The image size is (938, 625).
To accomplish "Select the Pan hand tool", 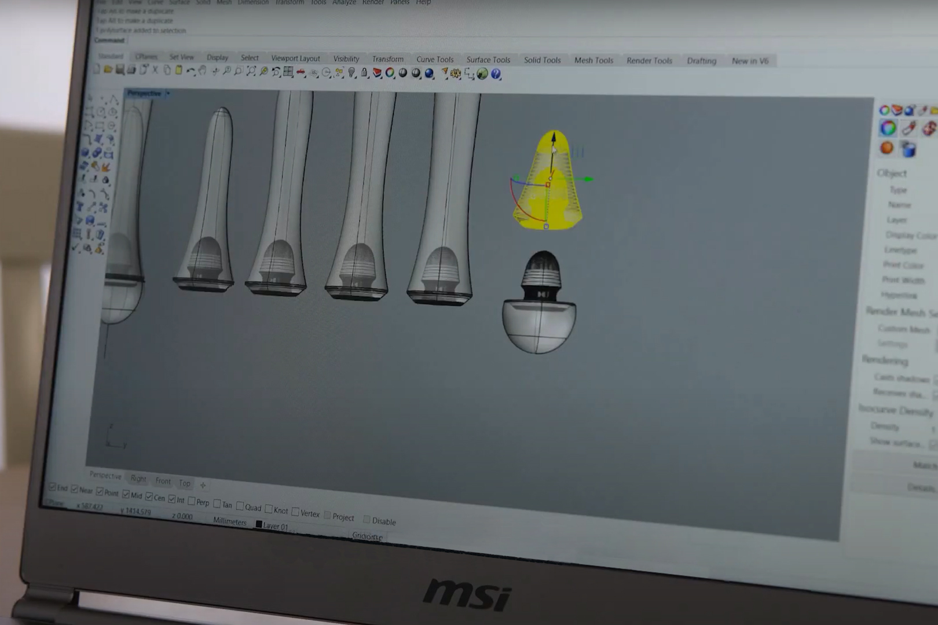I will tap(201, 71).
